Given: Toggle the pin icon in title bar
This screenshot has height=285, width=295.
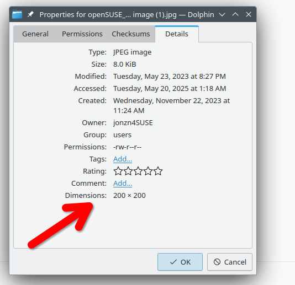Looking at the screenshot, I should click(x=30, y=14).
